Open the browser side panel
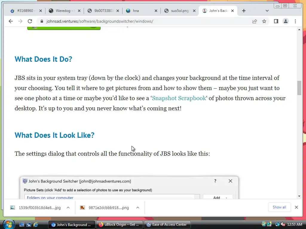306x229 pixels. click(276, 21)
